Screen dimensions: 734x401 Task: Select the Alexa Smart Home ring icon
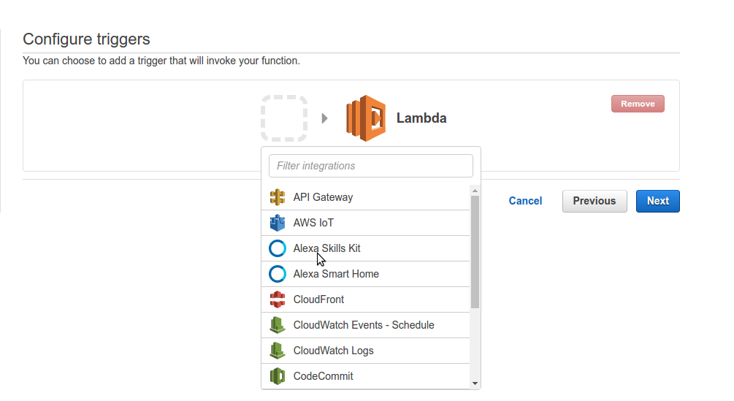pos(278,274)
